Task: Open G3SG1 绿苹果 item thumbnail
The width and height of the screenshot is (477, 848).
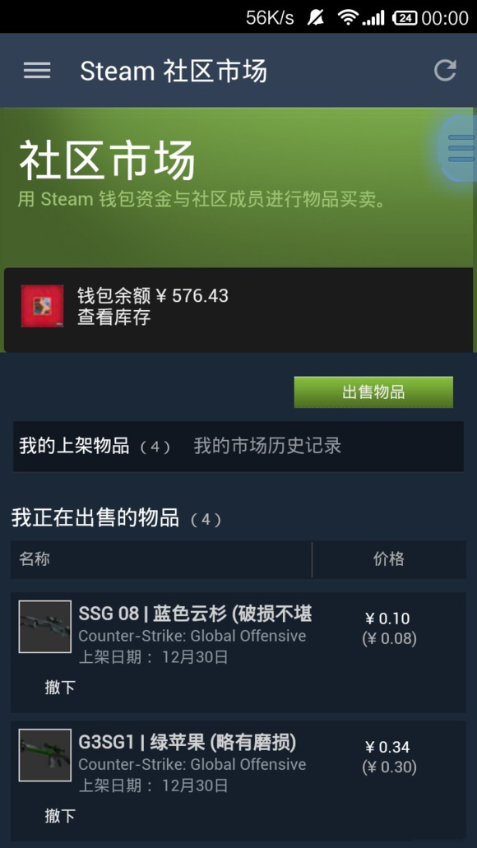Action: pyautogui.click(x=45, y=755)
